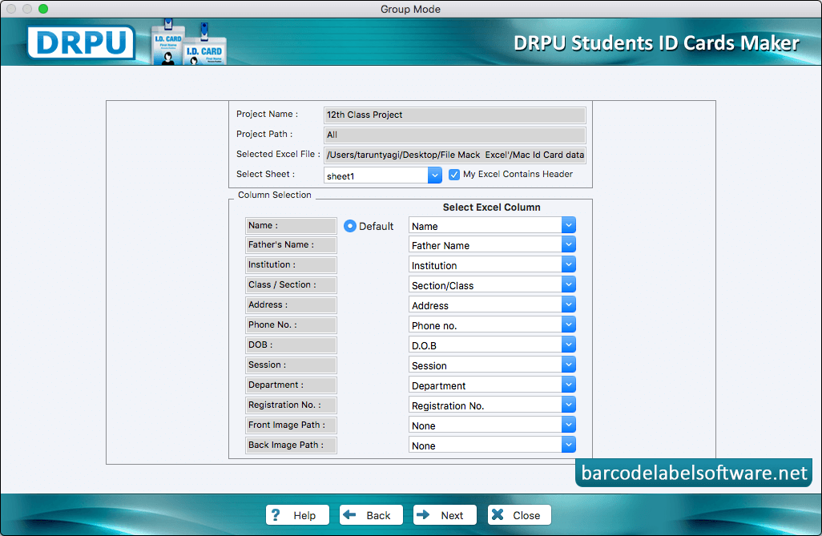822x536 pixels.
Task: Click the Address label field
Action: 291,304
